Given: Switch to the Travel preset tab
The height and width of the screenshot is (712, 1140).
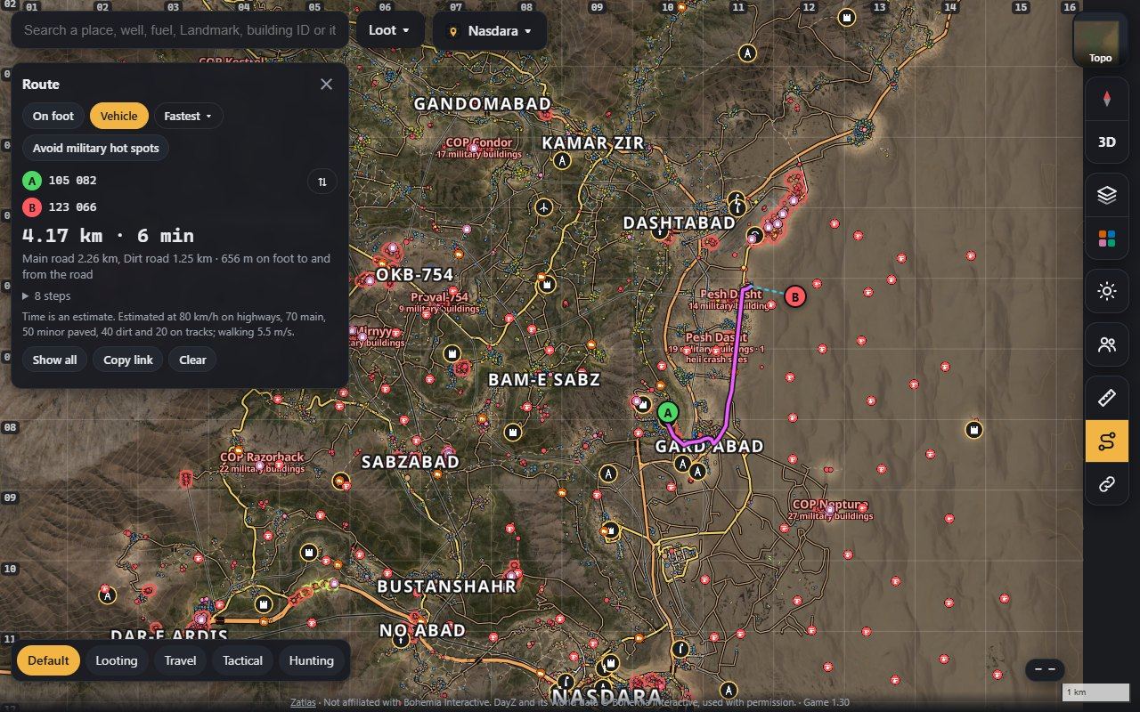Looking at the screenshot, I should (x=180, y=660).
